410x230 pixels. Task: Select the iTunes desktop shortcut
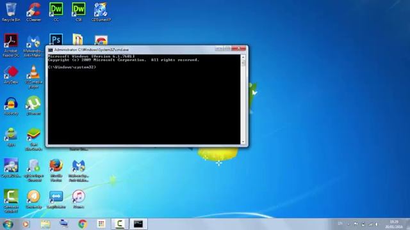click(x=78, y=199)
